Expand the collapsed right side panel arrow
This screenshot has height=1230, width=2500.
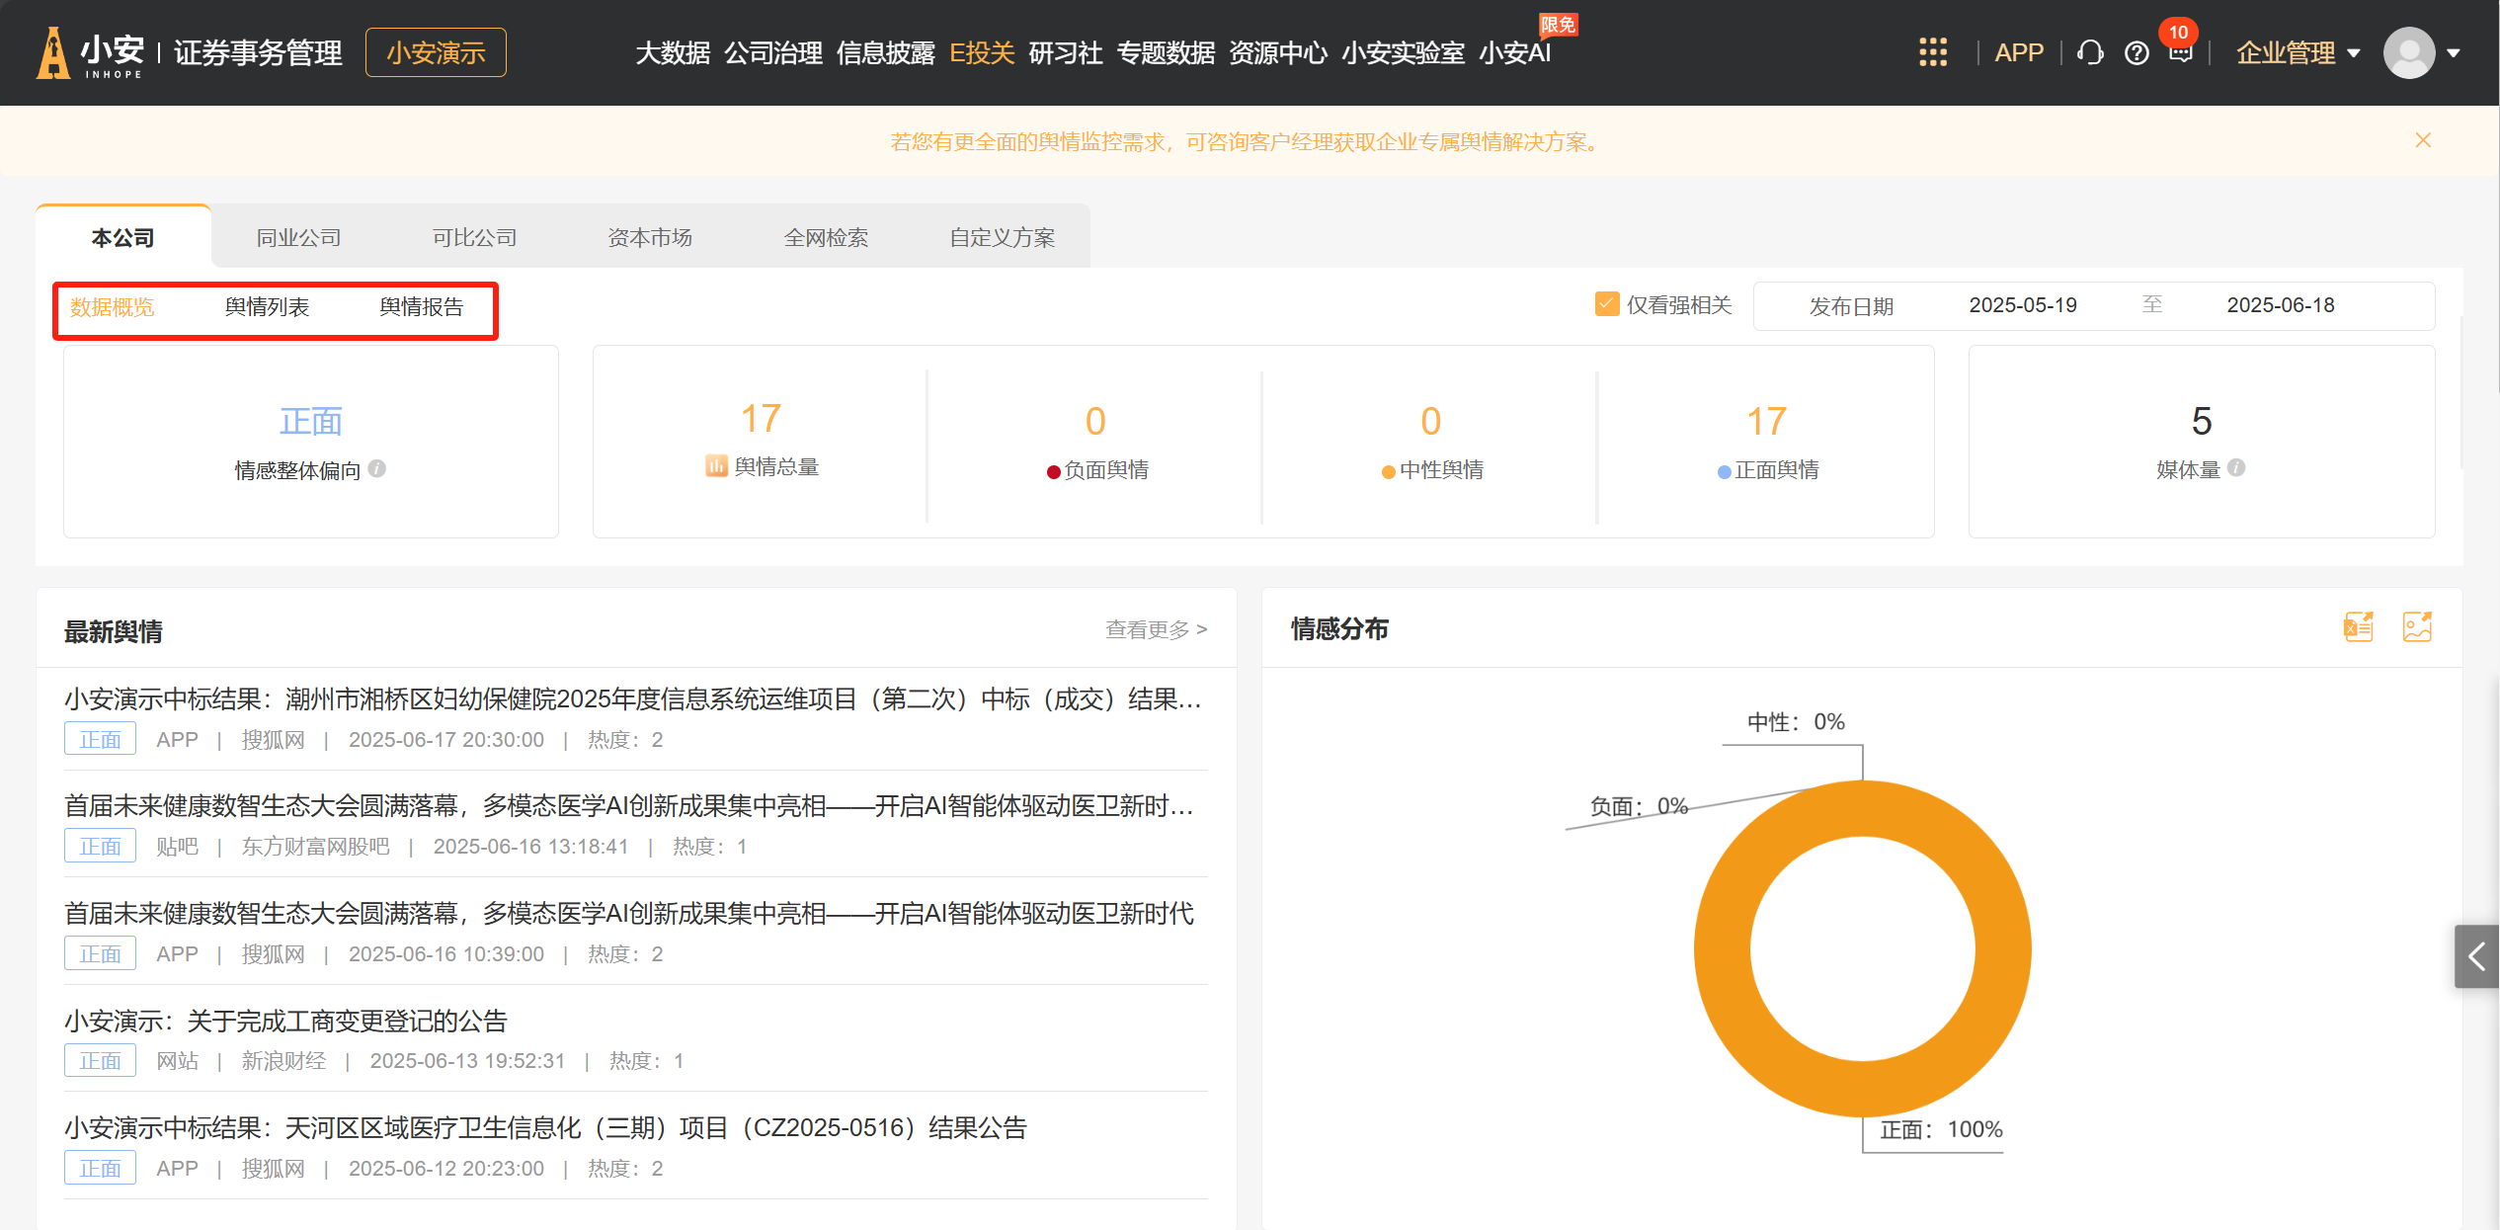2476,955
